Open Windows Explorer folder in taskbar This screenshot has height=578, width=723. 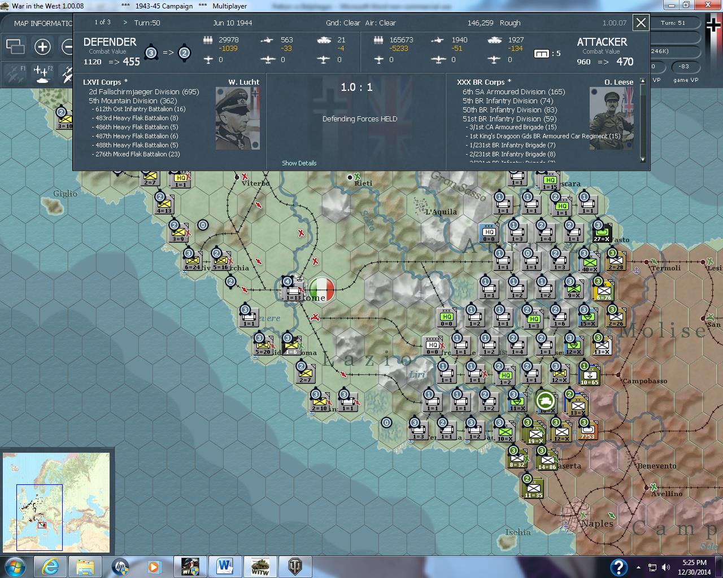point(86,566)
